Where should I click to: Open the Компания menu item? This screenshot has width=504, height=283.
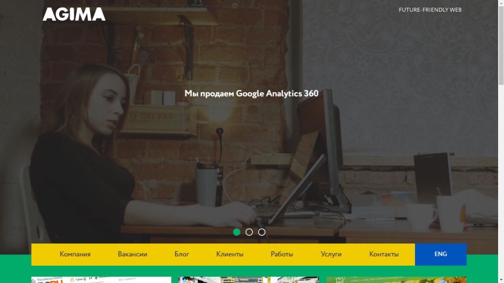75,254
